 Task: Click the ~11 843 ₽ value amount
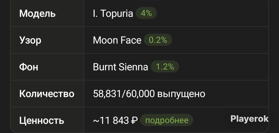click(x=115, y=121)
